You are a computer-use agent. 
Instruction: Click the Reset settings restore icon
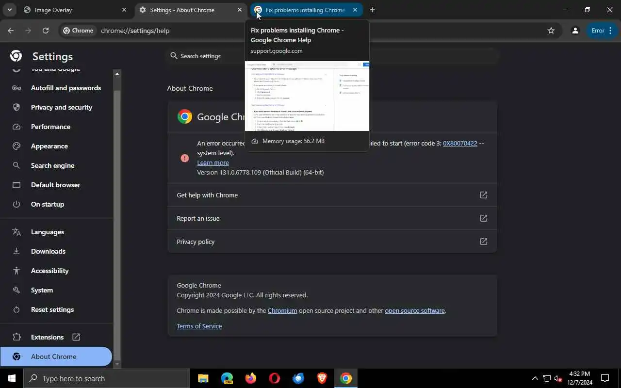click(x=16, y=309)
